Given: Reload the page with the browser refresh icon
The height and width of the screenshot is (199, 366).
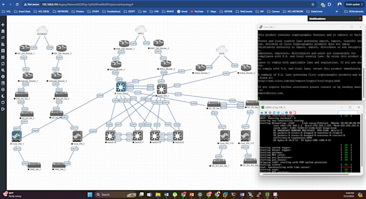Looking at the screenshot, I should point(17,4).
